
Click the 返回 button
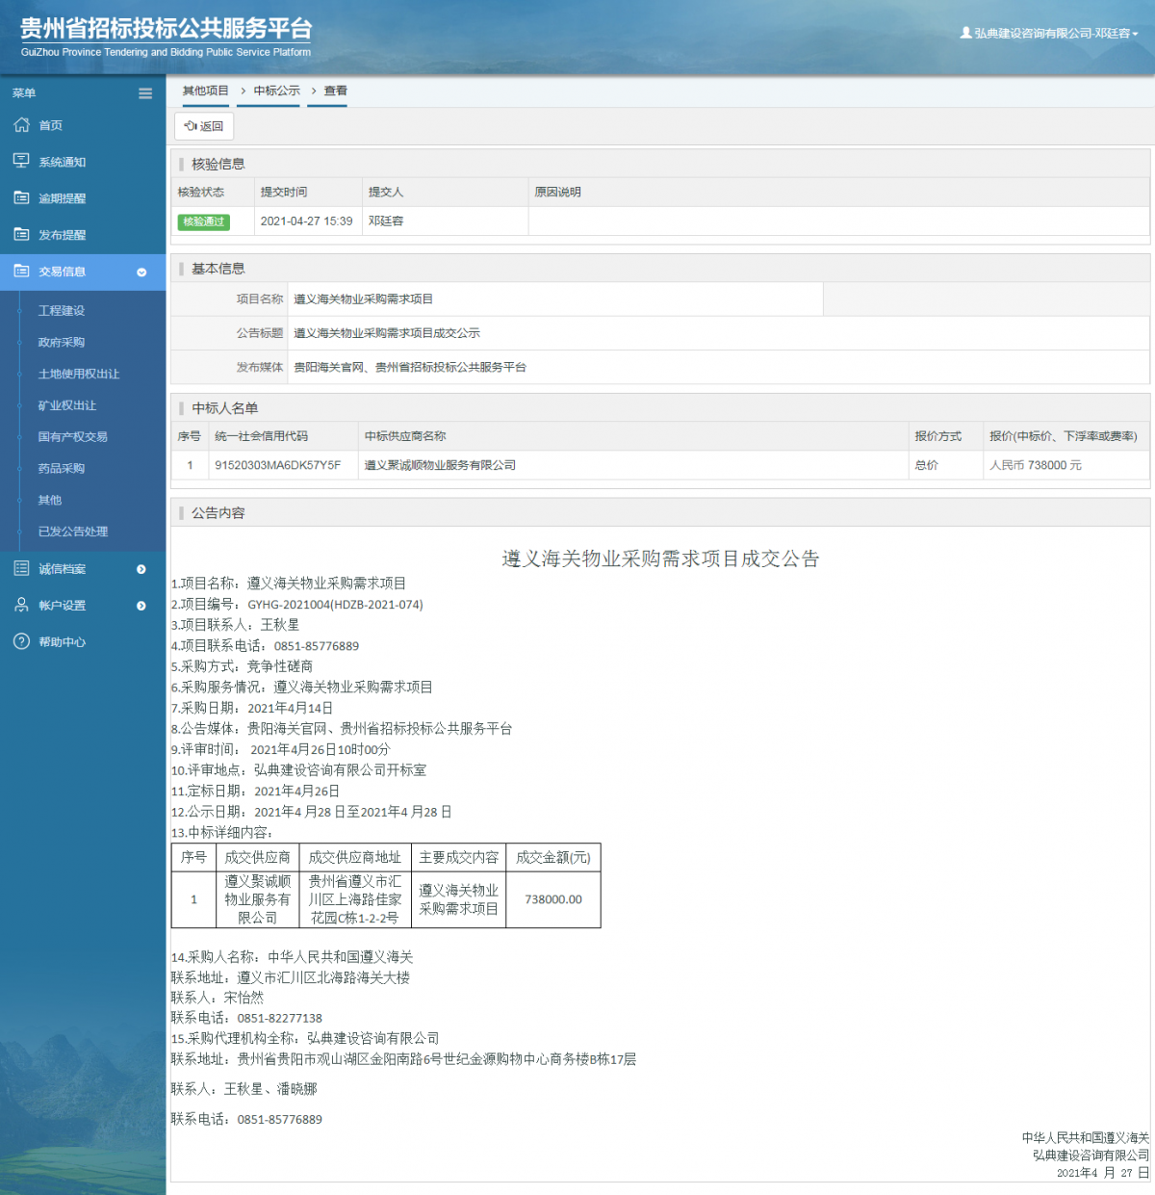(204, 126)
